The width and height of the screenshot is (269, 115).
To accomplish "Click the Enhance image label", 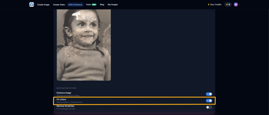I will [x=64, y=93].
